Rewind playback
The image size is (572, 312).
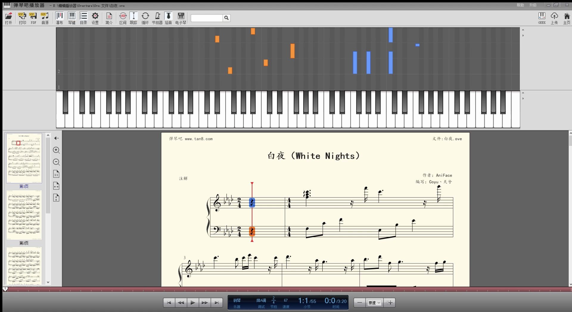[x=181, y=303]
